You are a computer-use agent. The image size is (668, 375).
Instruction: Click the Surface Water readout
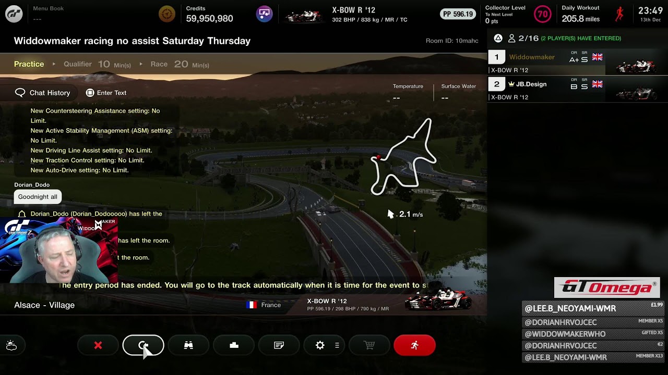tap(458, 92)
